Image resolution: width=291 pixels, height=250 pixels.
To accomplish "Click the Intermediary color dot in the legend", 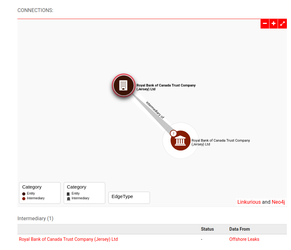I will tap(24, 199).
